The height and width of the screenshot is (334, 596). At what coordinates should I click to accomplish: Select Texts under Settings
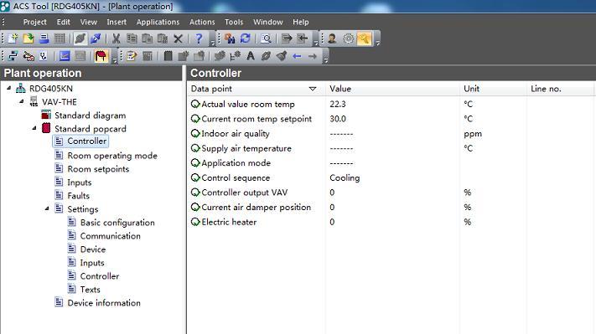coord(90,290)
